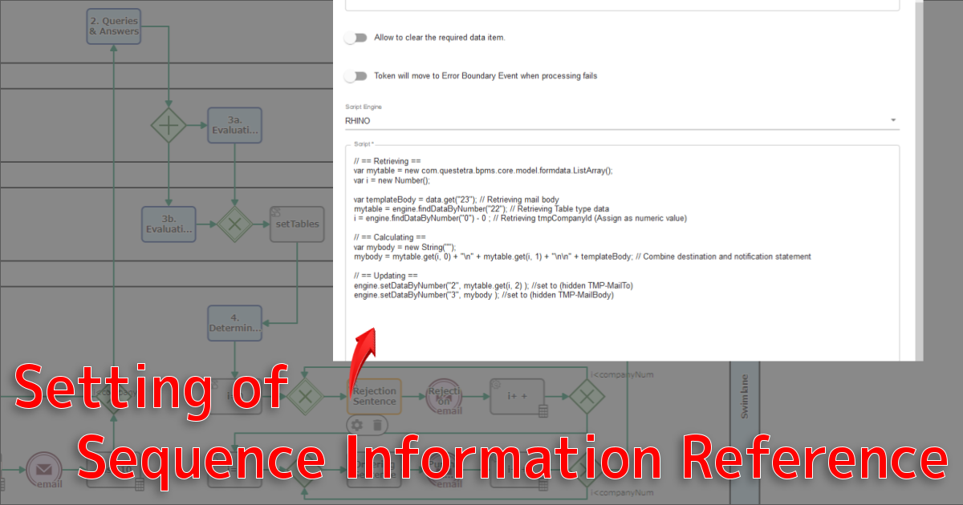
Task: Select the '3b. Evaluati...' task node
Action: pyautogui.click(x=169, y=224)
